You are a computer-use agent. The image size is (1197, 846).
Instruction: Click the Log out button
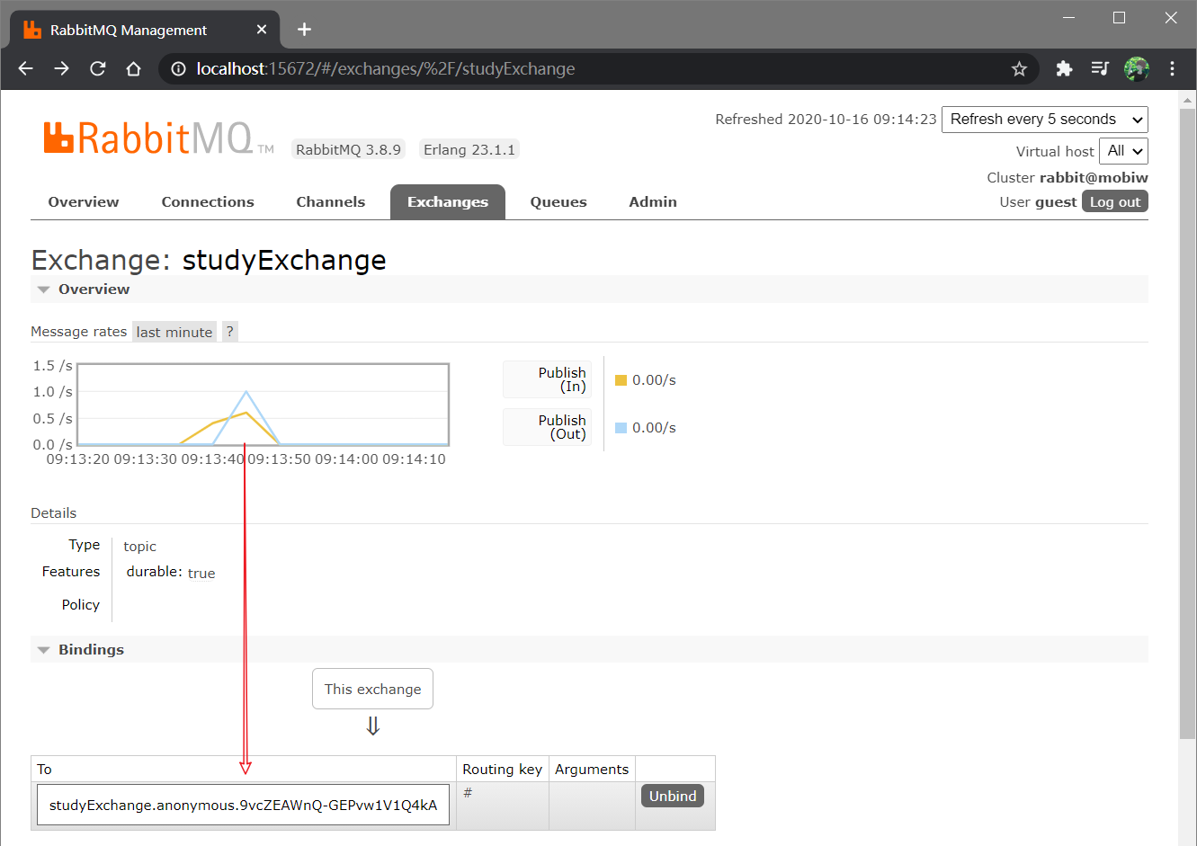tap(1115, 202)
